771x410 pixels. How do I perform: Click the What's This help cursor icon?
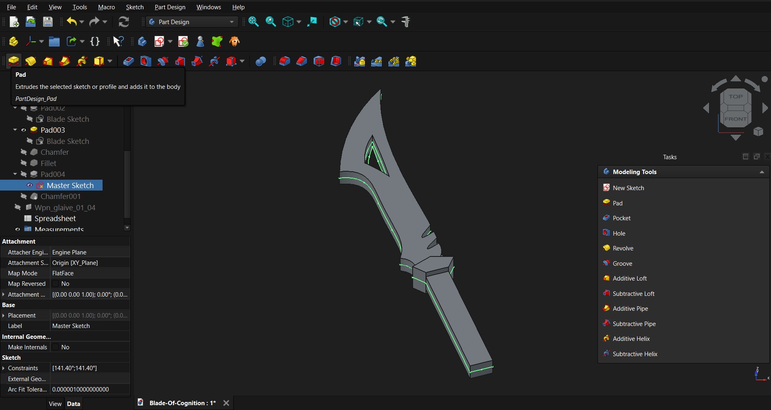118,41
